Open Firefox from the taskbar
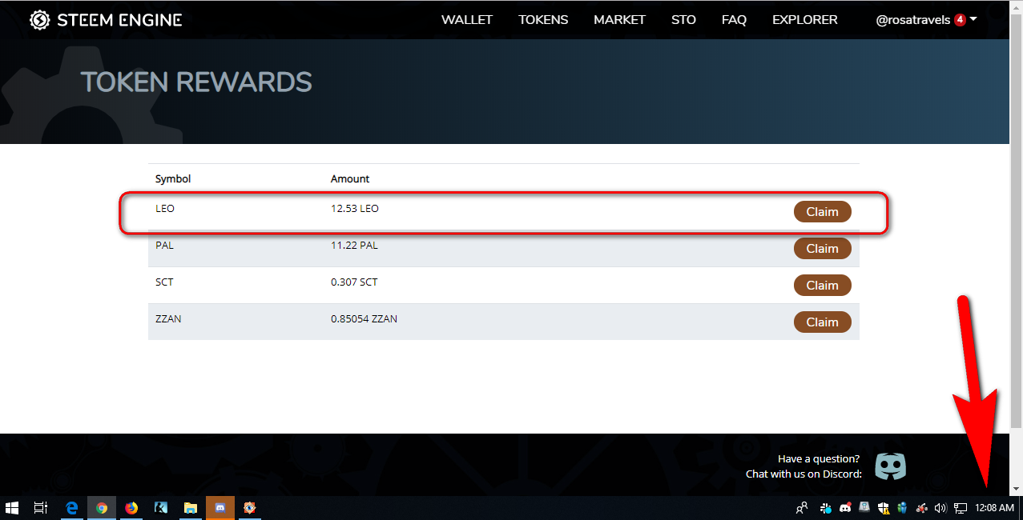 click(131, 508)
